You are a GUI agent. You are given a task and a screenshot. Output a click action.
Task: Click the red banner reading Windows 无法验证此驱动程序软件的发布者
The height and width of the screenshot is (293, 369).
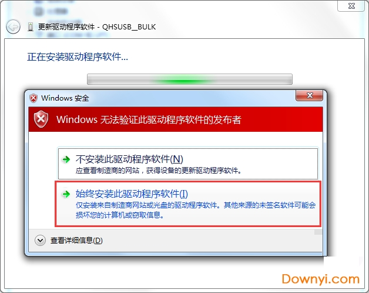(176, 119)
